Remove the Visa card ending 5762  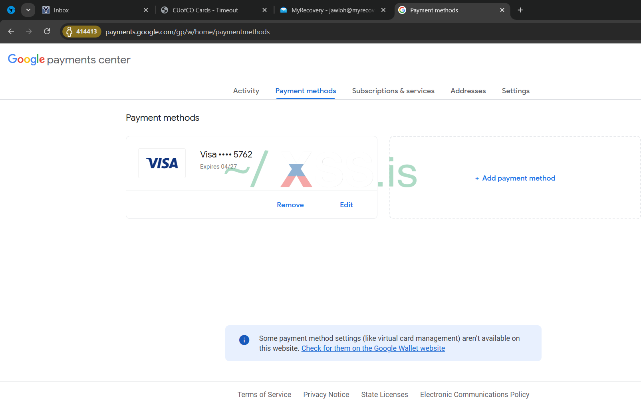click(290, 205)
